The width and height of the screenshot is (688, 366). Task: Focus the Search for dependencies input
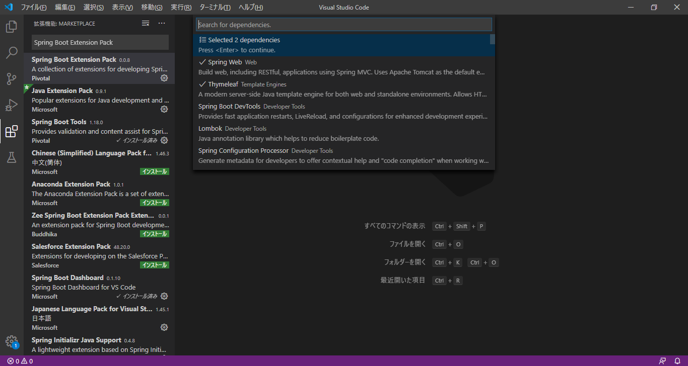pos(344,25)
